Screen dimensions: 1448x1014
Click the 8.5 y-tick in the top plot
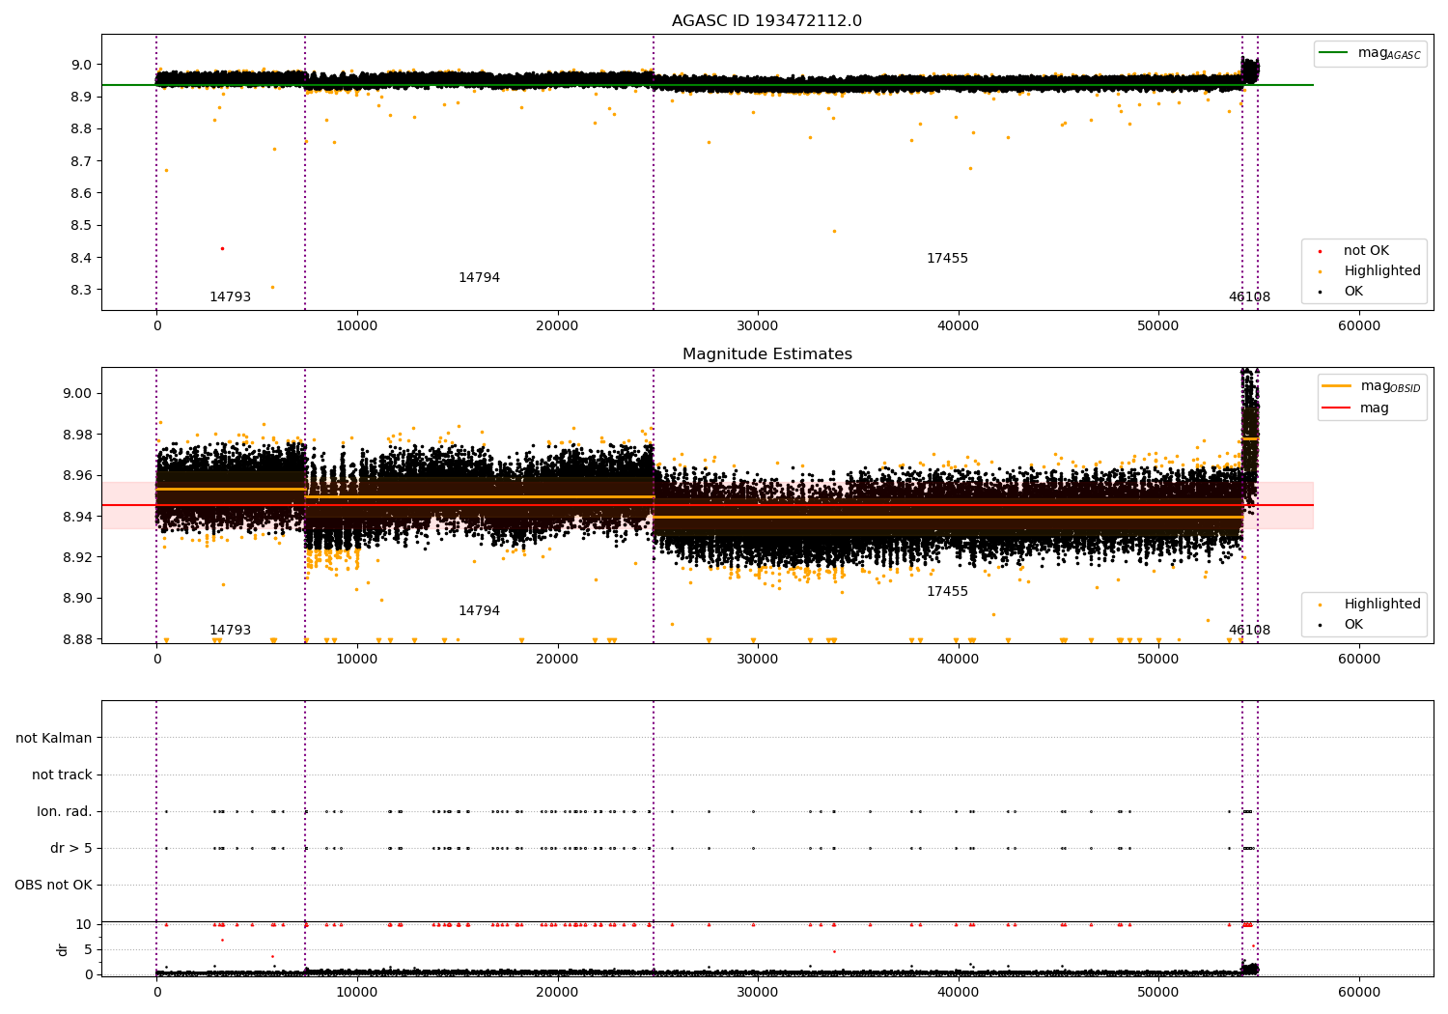[81, 226]
